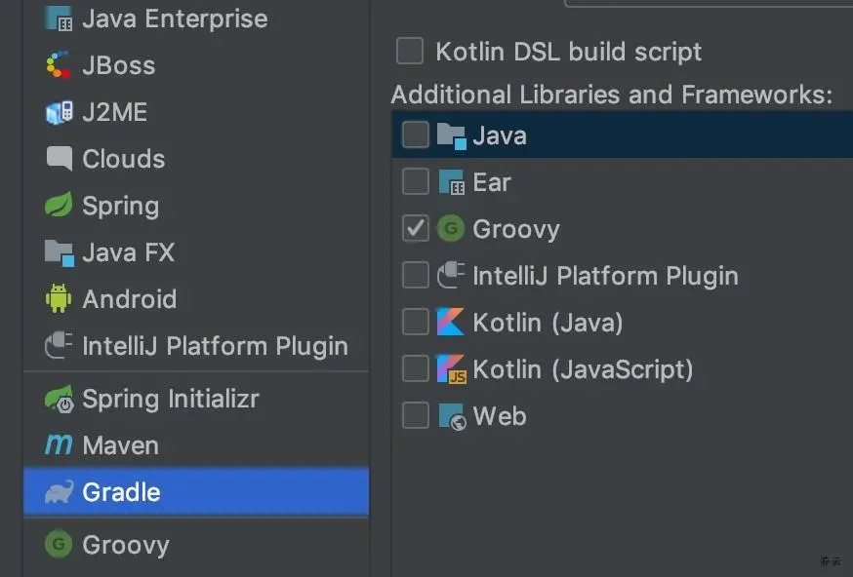Viewport: 853px width, 577px height.
Task: Click the Clouds speech bubble icon
Action: click(x=59, y=159)
